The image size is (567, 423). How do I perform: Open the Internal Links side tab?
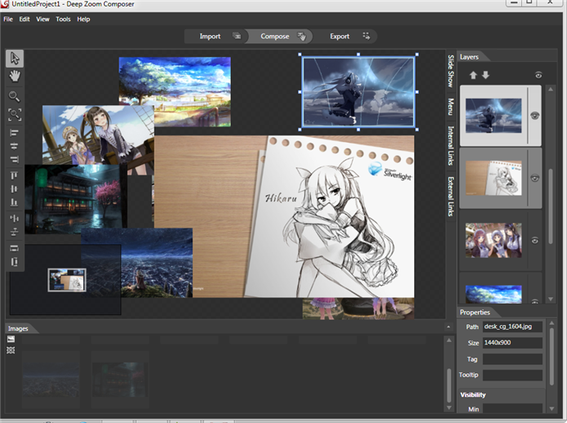pyautogui.click(x=451, y=145)
